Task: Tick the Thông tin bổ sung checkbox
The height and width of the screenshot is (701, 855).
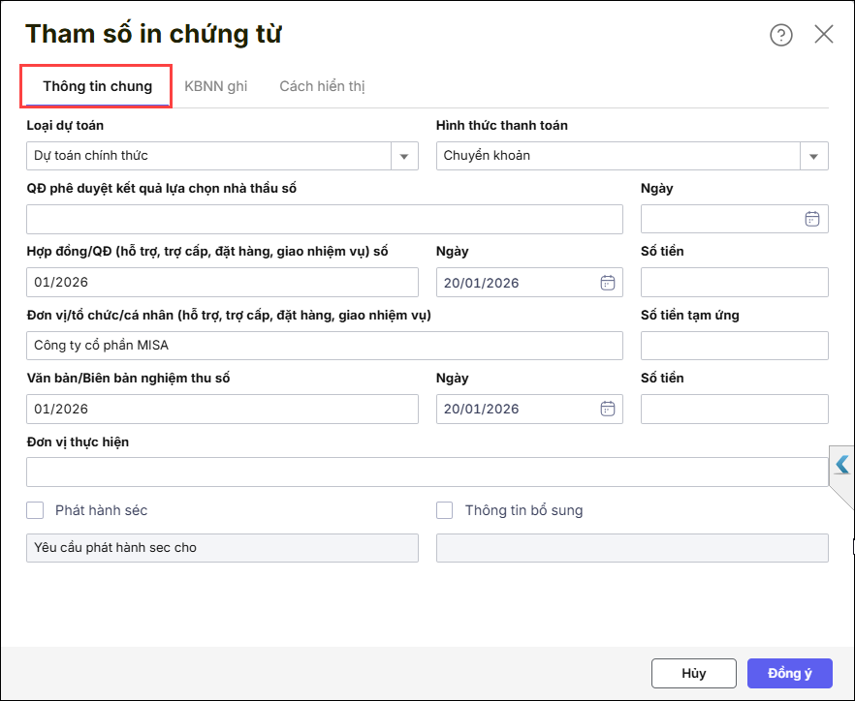Action: pos(445,510)
